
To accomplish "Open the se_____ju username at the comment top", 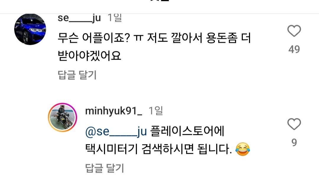I will (x=79, y=18).
